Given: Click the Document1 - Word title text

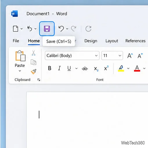Looking at the screenshot, I should pos(47,14).
